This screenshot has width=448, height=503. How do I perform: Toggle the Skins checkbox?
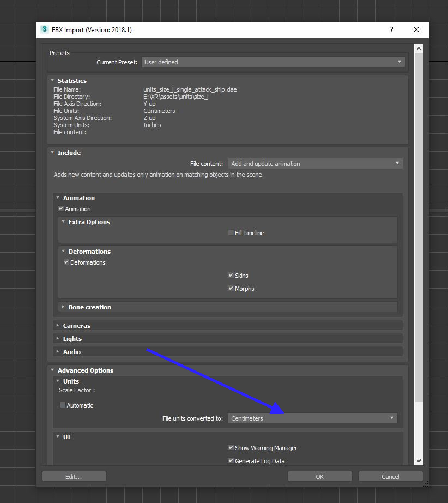coord(231,276)
